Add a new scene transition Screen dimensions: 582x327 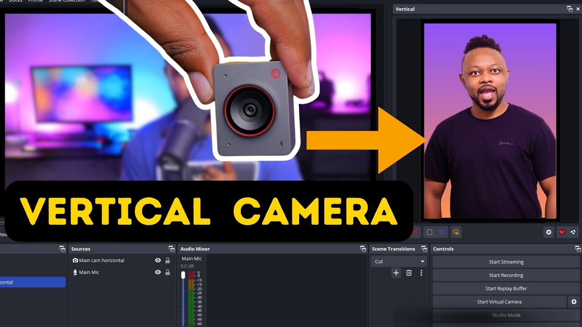[x=396, y=273]
